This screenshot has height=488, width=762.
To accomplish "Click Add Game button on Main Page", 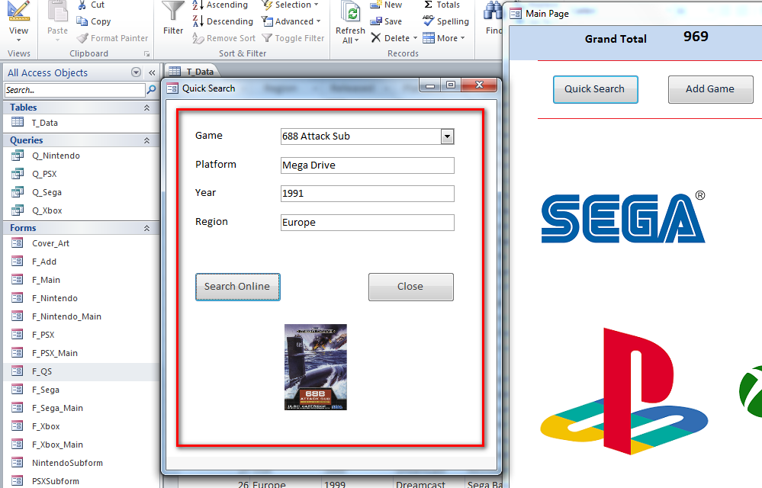I will (x=710, y=89).
